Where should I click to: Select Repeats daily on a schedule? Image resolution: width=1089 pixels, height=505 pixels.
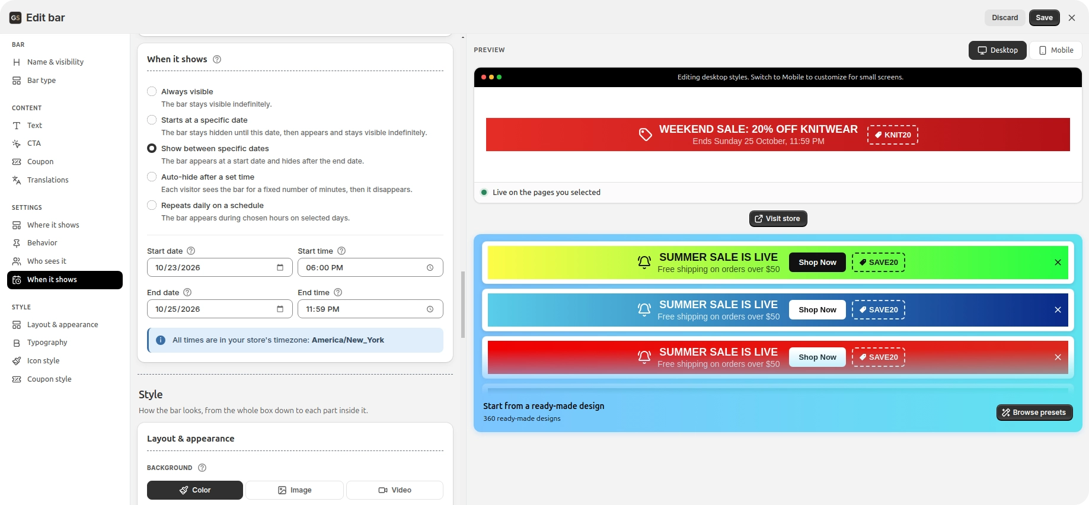click(152, 205)
